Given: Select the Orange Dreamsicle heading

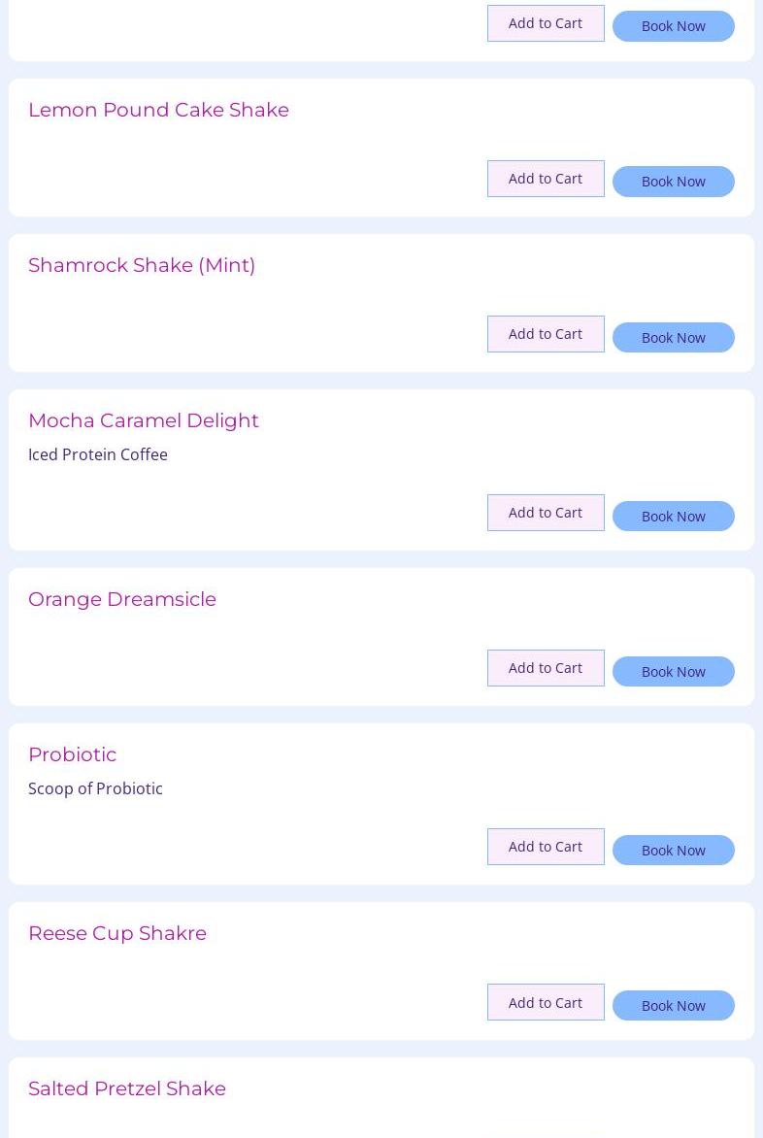Looking at the screenshot, I should coord(122,599).
